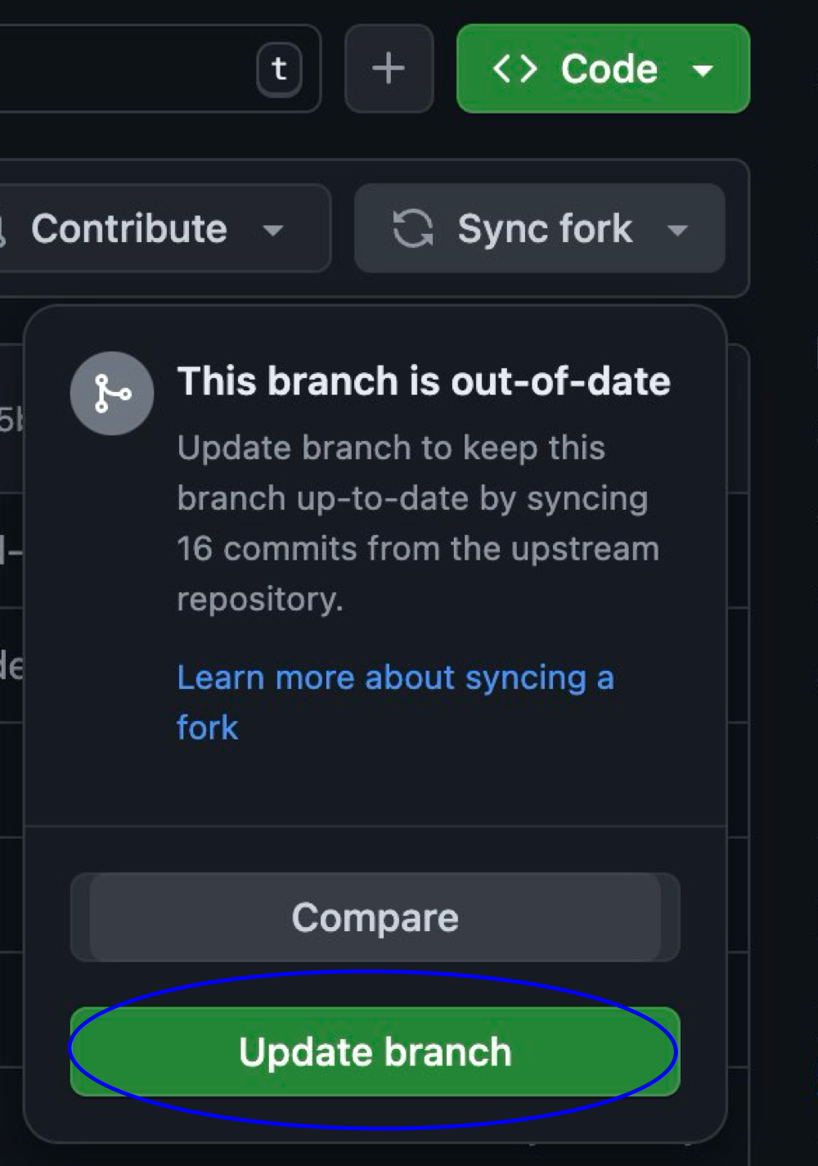818x1166 pixels.
Task: Focus the file search input field
Action: 123,69
